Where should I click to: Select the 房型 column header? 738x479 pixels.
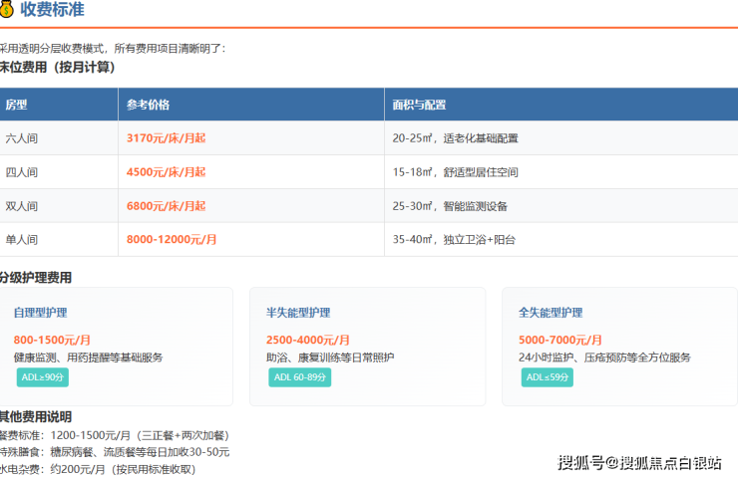point(17,105)
